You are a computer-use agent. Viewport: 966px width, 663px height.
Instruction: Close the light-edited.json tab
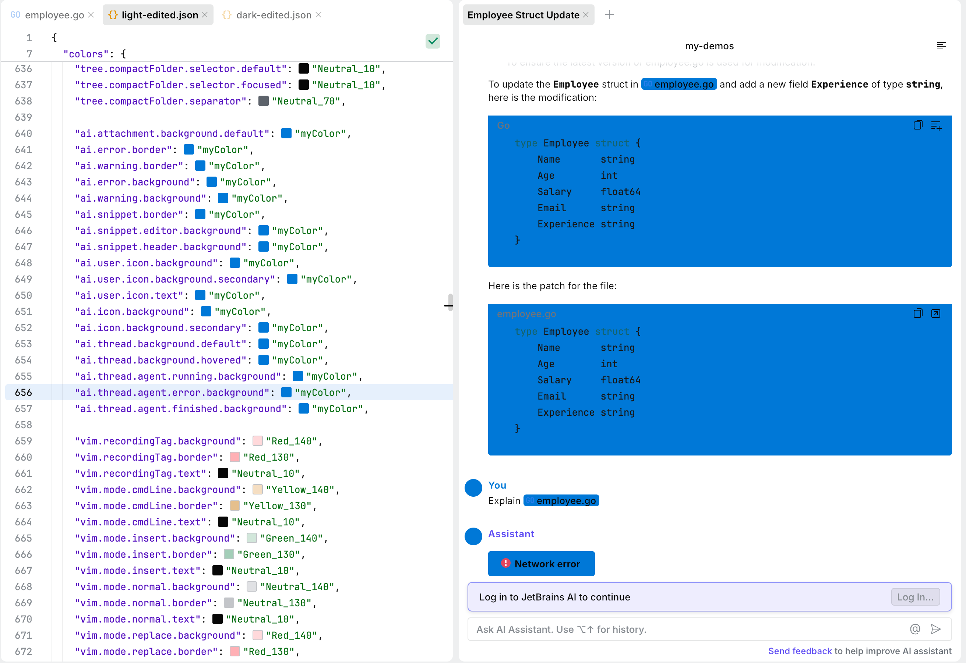point(205,15)
